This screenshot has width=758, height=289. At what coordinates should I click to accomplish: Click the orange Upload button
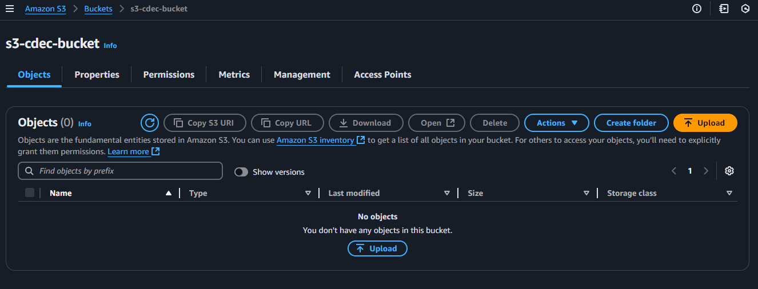pos(705,123)
